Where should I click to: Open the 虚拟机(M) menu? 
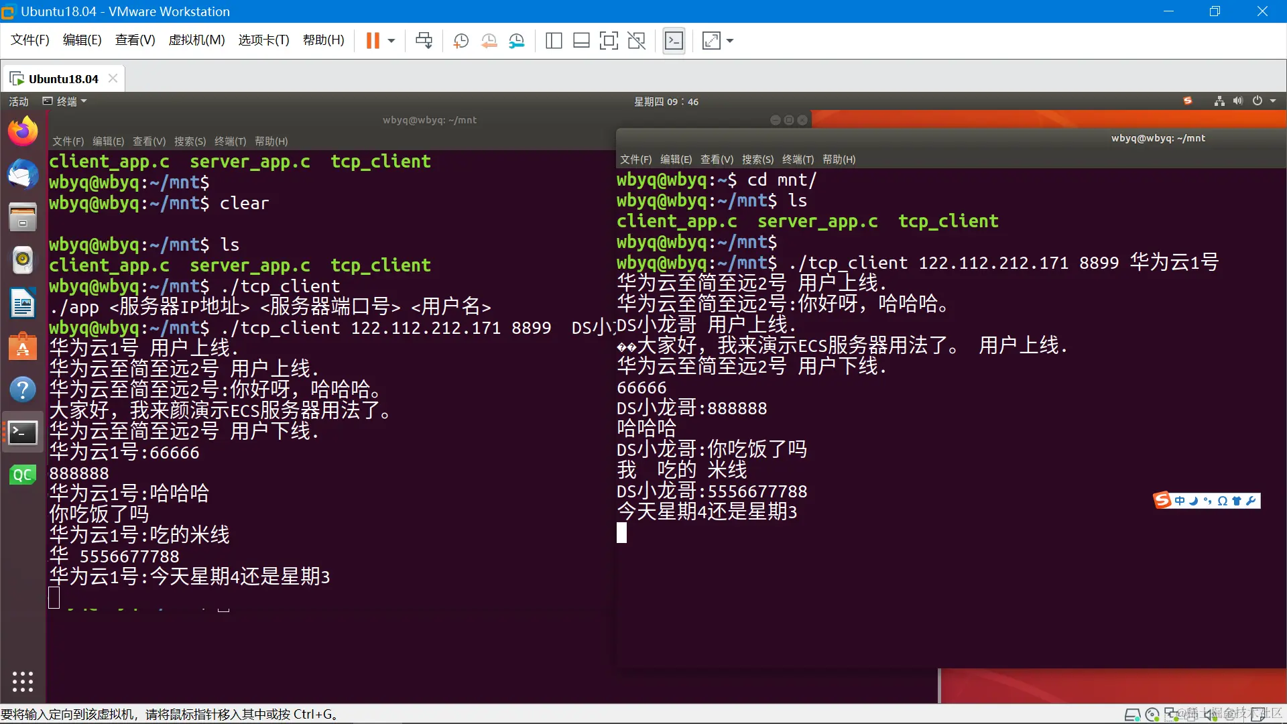coord(196,40)
